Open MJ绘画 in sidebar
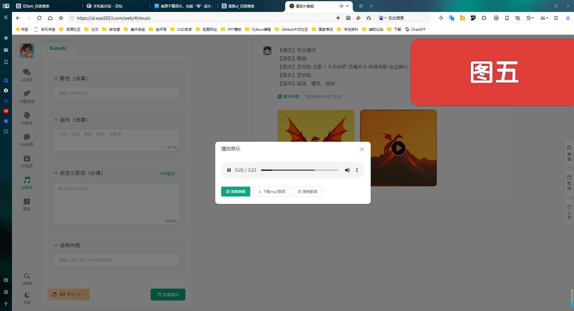574x311 pixels. coord(27,140)
